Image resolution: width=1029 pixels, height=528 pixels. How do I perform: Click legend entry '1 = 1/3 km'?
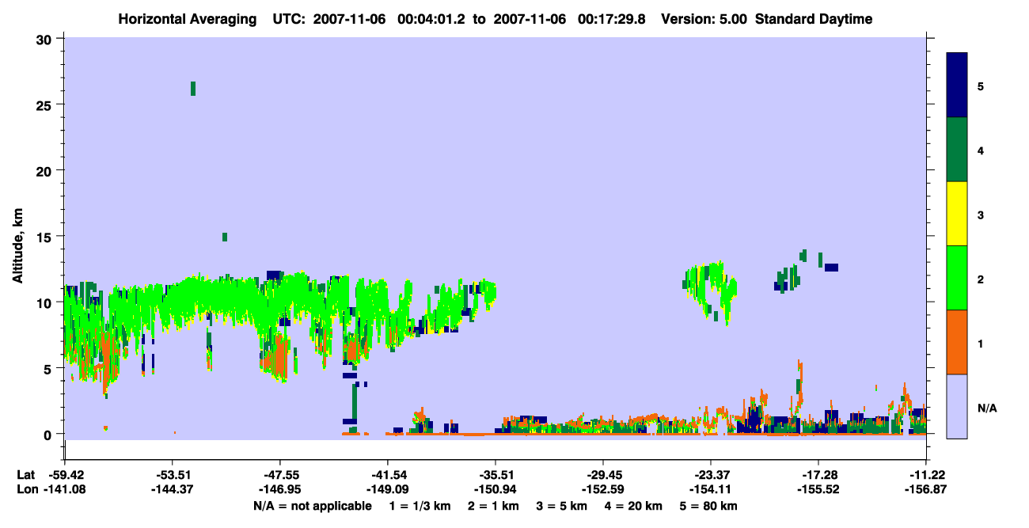point(419,506)
